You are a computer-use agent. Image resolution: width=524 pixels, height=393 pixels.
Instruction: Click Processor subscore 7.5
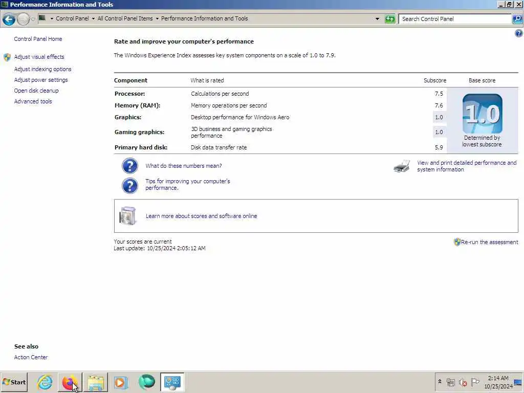439,94
